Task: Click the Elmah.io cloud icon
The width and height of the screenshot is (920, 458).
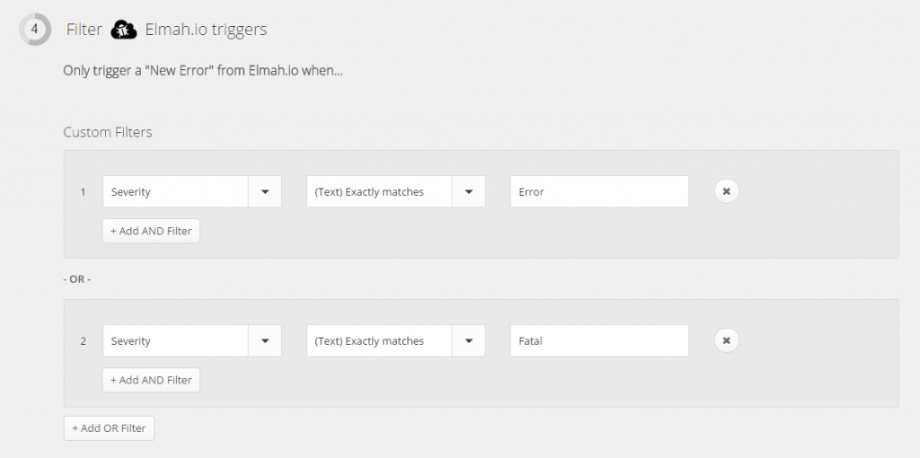Action: (x=124, y=30)
